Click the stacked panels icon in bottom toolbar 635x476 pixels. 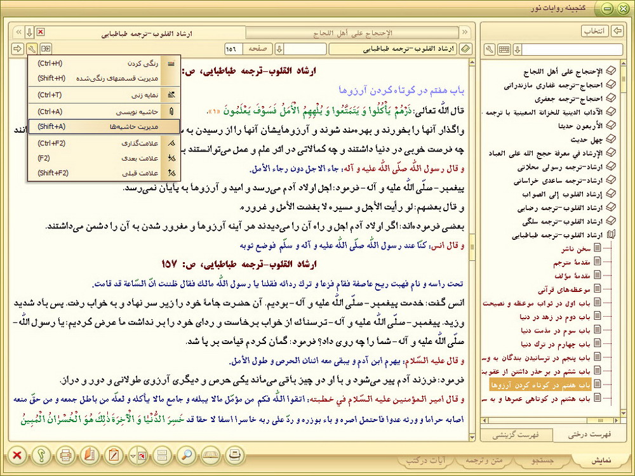pyautogui.click(x=163, y=455)
